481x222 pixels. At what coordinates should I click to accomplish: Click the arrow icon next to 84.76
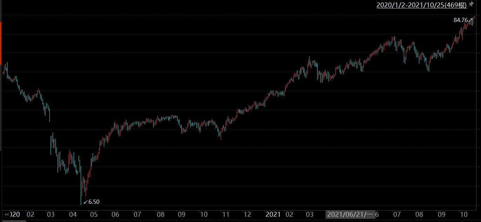pos(470,20)
